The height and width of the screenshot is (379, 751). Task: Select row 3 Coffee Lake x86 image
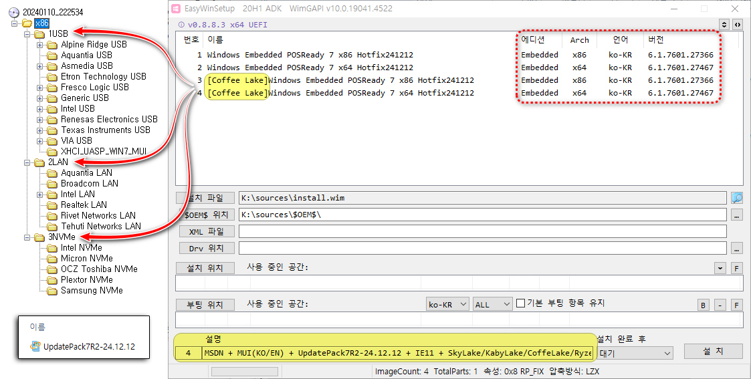pyautogui.click(x=340, y=80)
